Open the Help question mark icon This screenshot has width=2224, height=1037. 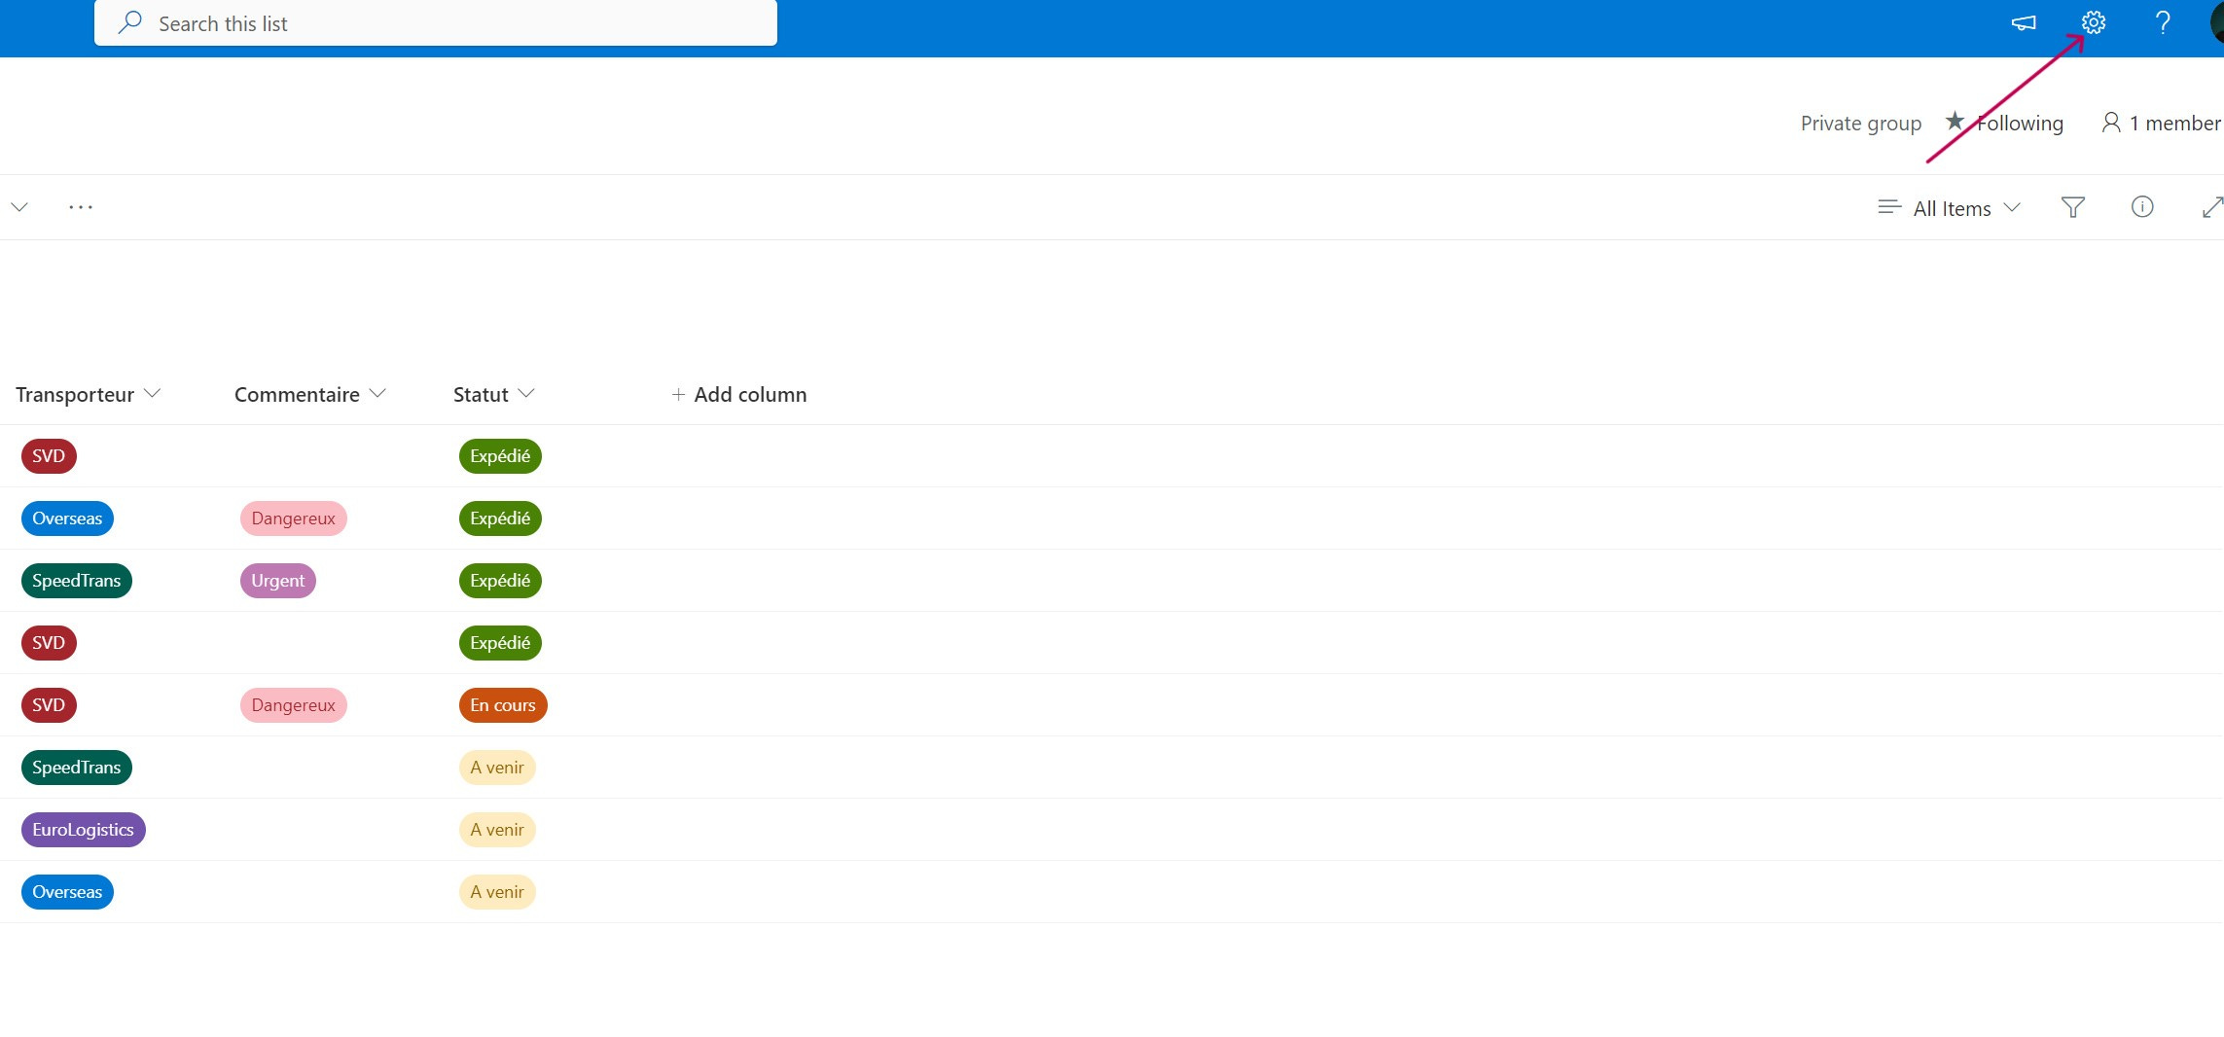[x=2162, y=22]
